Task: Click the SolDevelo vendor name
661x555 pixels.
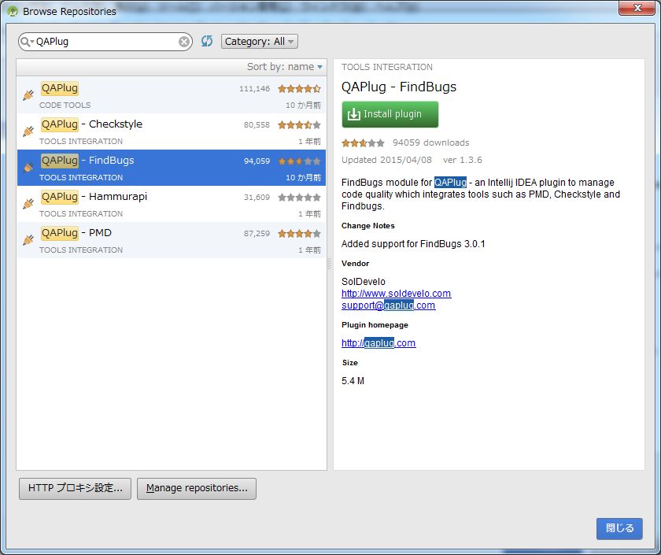Action: pyautogui.click(x=364, y=282)
